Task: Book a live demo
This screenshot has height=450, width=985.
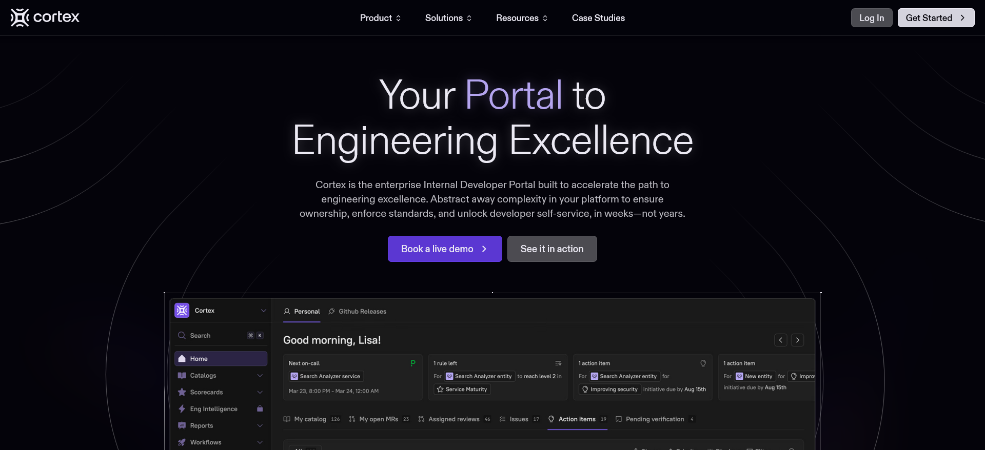Action: [x=445, y=249]
